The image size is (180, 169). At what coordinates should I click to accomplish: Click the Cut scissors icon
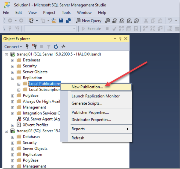coord(146,21)
